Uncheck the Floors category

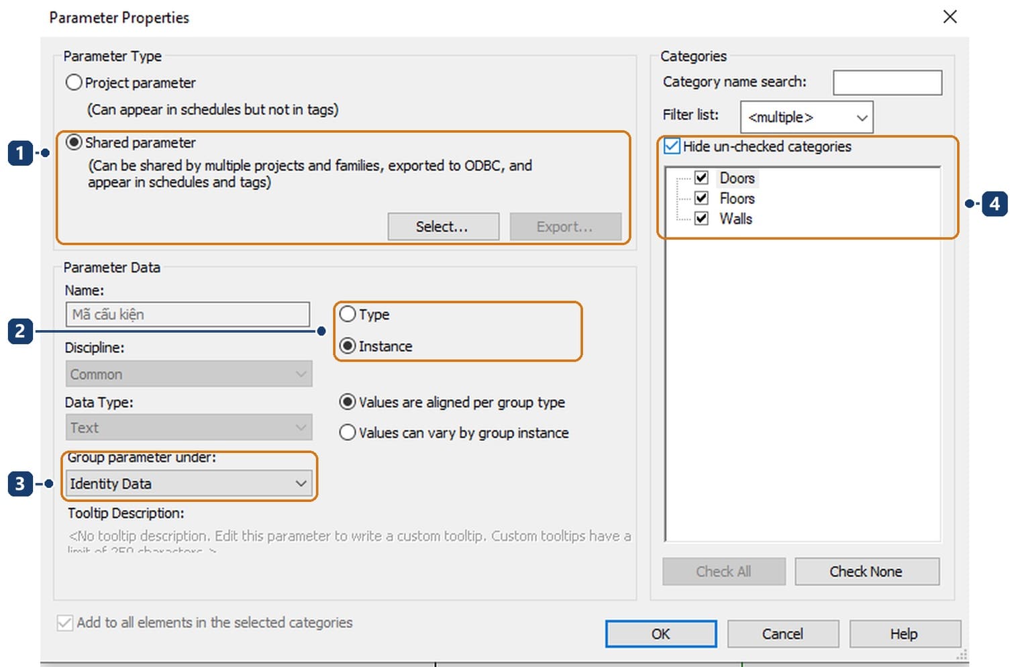(x=701, y=198)
